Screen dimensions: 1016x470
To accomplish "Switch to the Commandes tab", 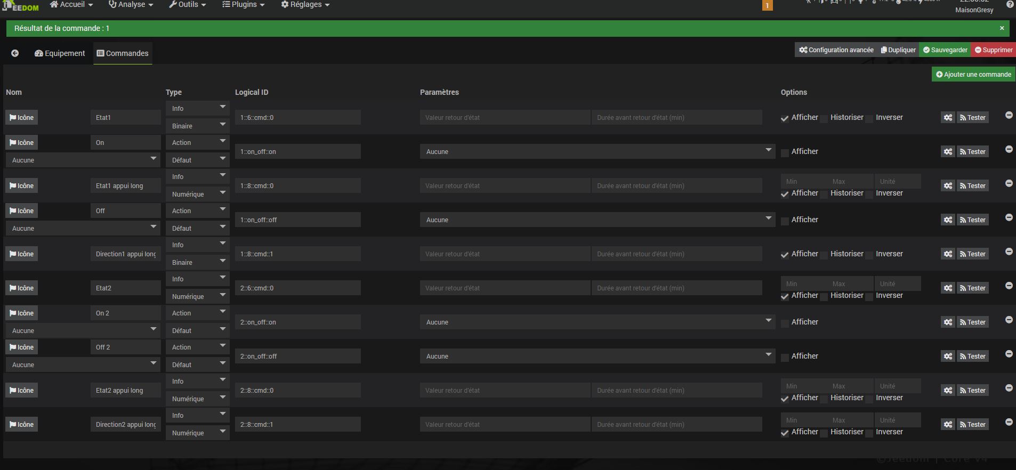I will [123, 53].
